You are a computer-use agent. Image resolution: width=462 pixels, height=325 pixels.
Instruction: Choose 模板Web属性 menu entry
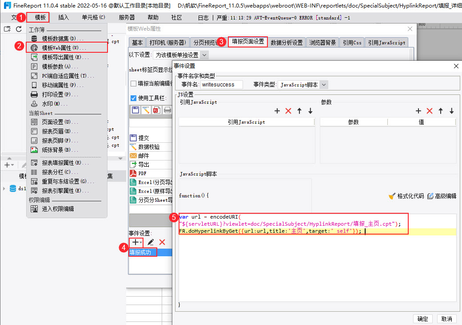coord(67,47)
